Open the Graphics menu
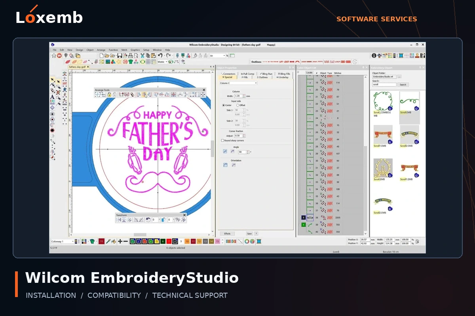The width and height of the screenshot is (475, 316). point(135,50)
